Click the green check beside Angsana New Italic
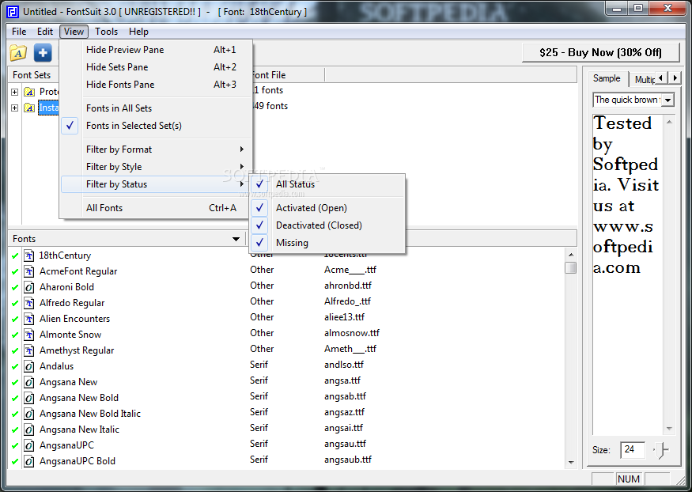 pos(15,430)
